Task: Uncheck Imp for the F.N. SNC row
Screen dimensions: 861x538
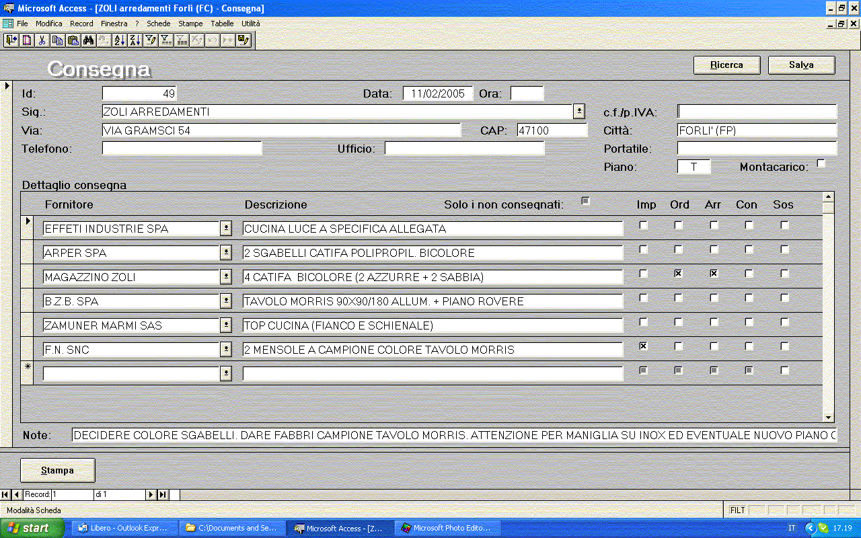Action: point(644,346)
